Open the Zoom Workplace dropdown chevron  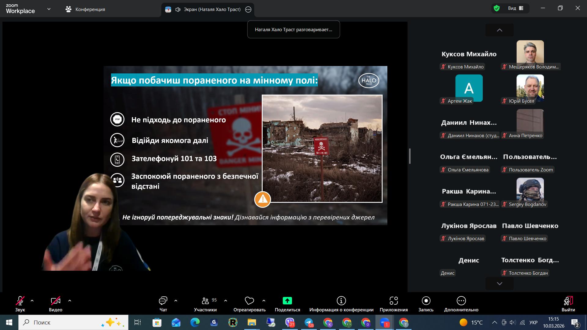click(49, 9)
